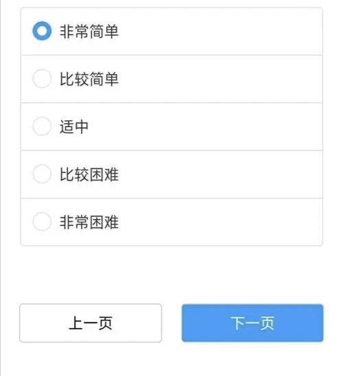343x376 pixels.
Task: Click the white 下一页 text on button
Action: 252,323
